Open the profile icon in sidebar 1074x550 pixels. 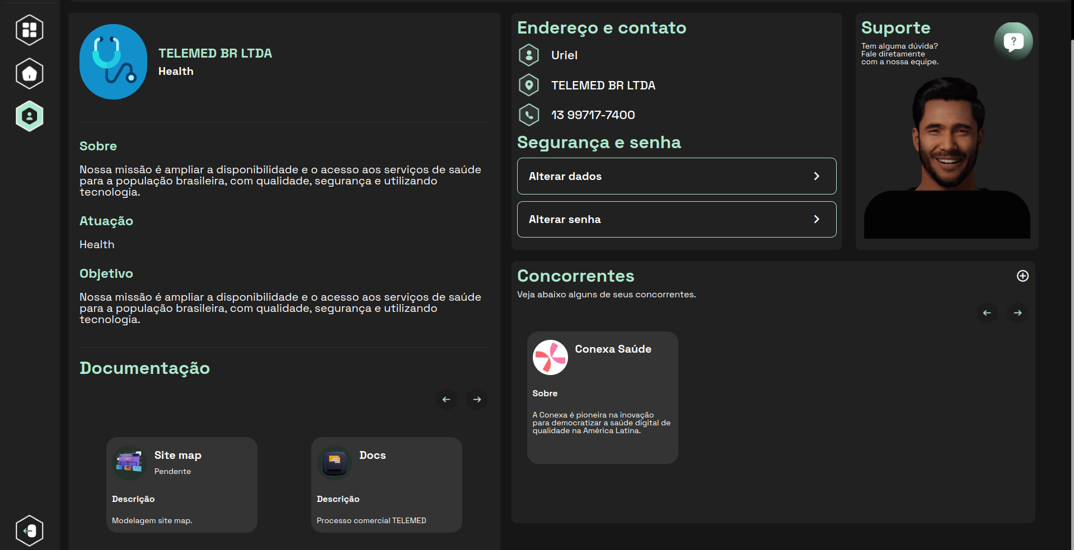tap(30, 116)
